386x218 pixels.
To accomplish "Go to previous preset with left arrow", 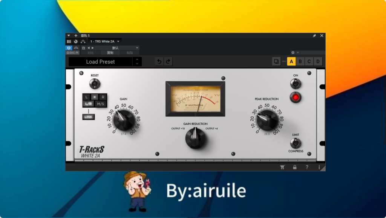I will (x=89, y=48).
